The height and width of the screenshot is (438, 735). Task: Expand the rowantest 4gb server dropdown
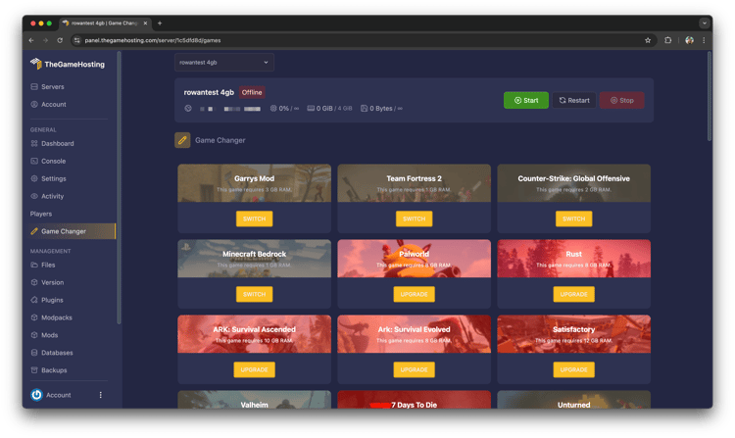click(x=224, y=63)
